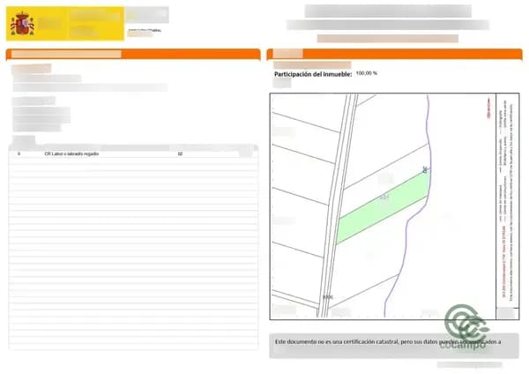Click the double-line road crossing the map
This screenshot has height=374, width=529.
coord(338,206)
